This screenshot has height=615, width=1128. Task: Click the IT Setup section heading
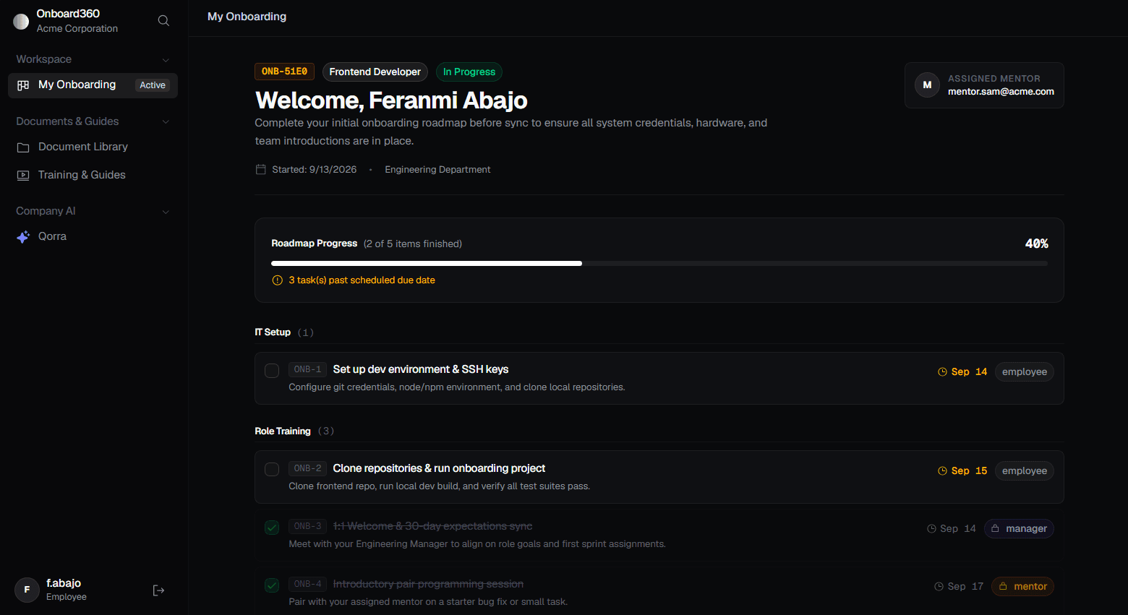(273, 332)
